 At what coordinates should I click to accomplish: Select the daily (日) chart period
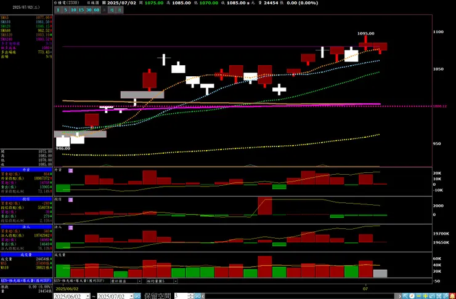(x=104, y=10)
